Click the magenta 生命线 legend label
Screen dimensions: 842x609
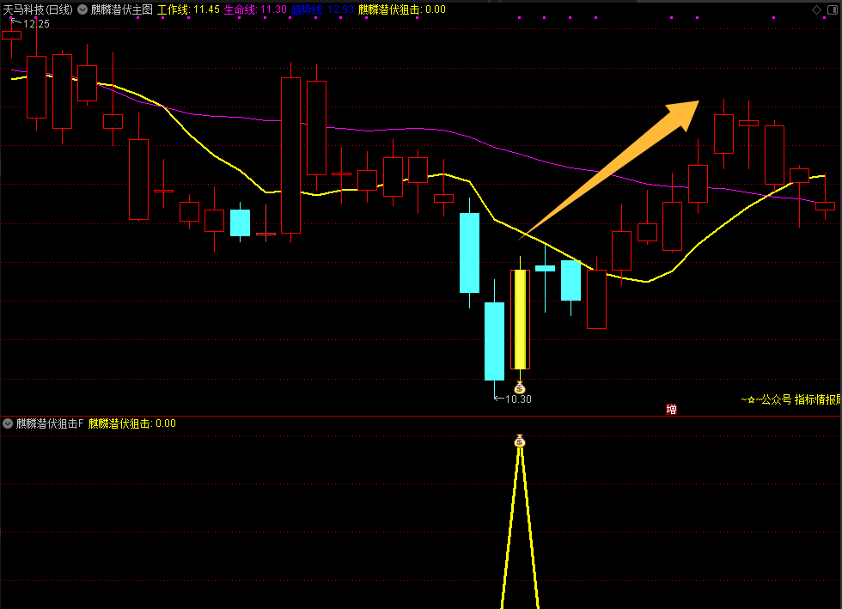click(x=255, y=9)
